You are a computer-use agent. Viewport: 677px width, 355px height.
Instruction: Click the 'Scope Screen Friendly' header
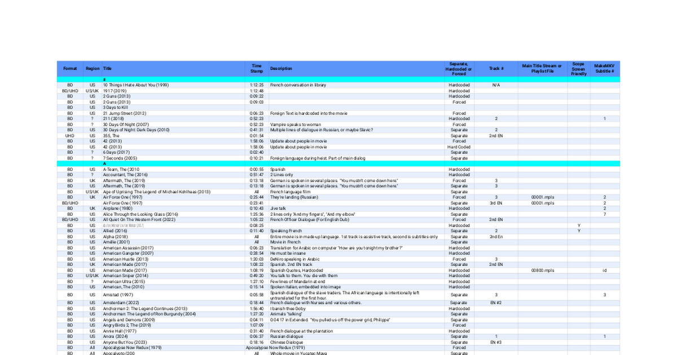click(x=578, y=69)
